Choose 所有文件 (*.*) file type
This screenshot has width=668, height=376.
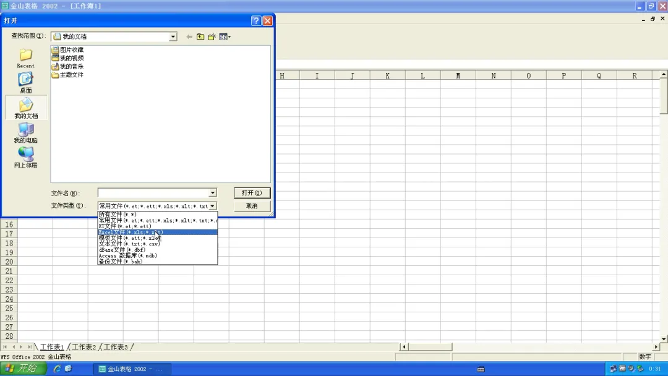pyautogui.click(x=158, y=214)
